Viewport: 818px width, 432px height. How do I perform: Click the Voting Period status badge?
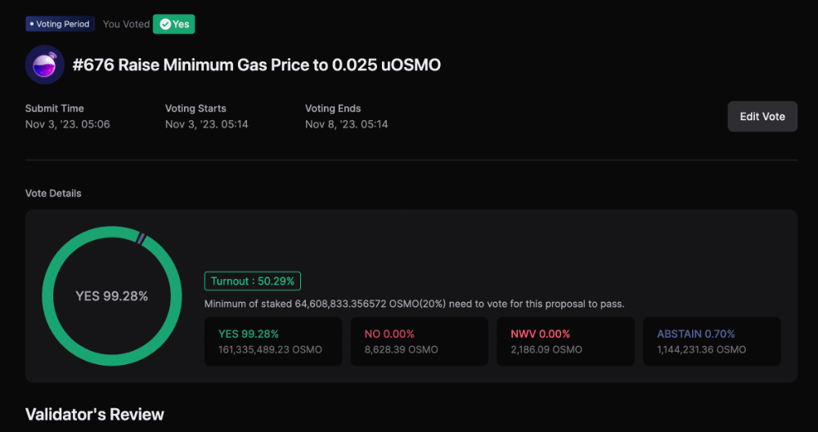tap(60, 24)
